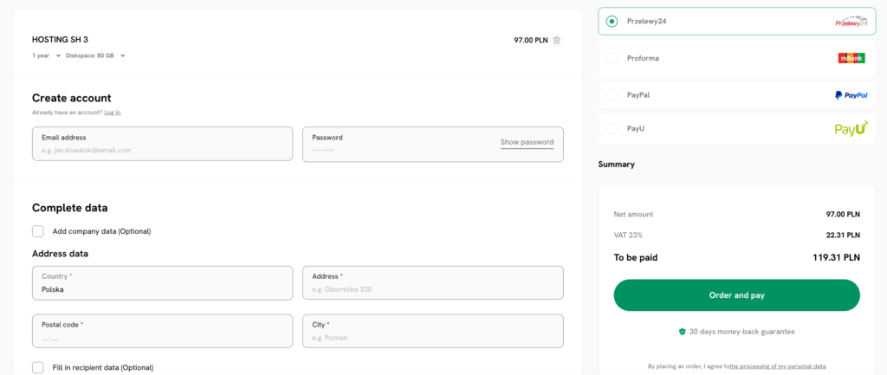Viewport: 887px width, 375px height.
Task: Click the PayPal logo
Action: click(x=851, y=95)
